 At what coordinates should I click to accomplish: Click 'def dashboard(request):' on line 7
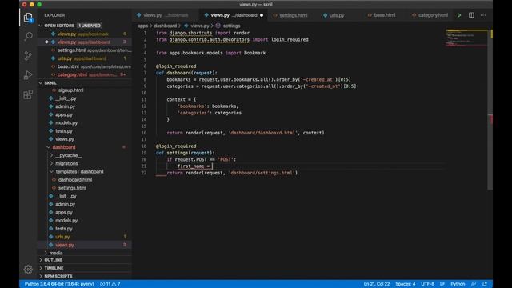click(x=186, y=73)
